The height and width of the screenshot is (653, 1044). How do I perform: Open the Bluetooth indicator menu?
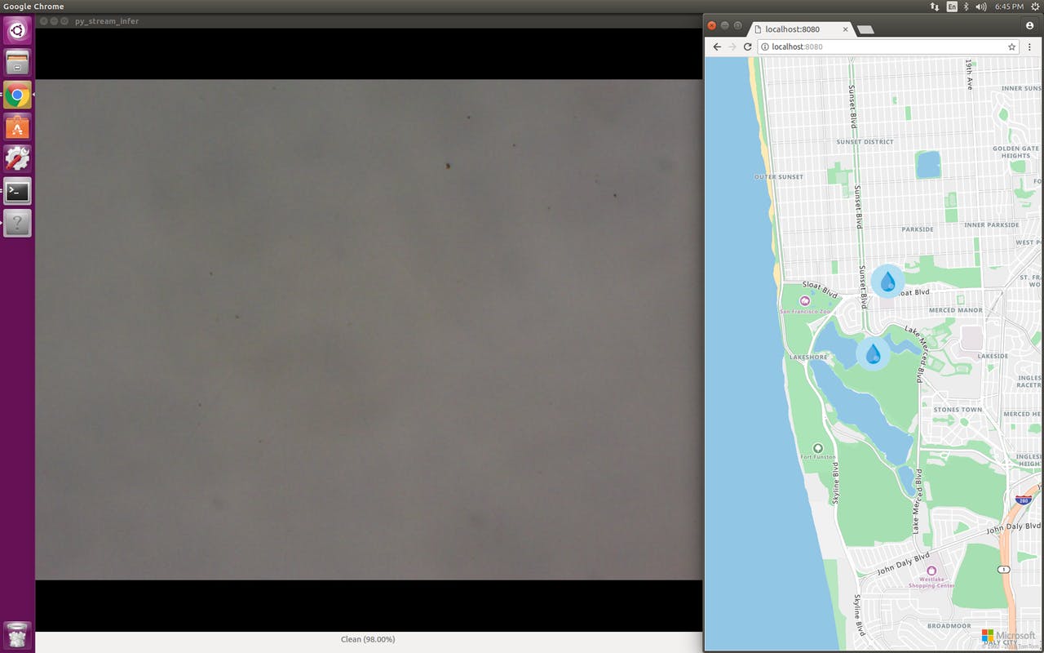pos(967,7)
